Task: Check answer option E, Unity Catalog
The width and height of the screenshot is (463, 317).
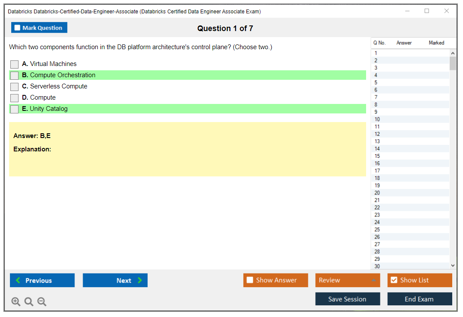Action: tap(14, 109)
